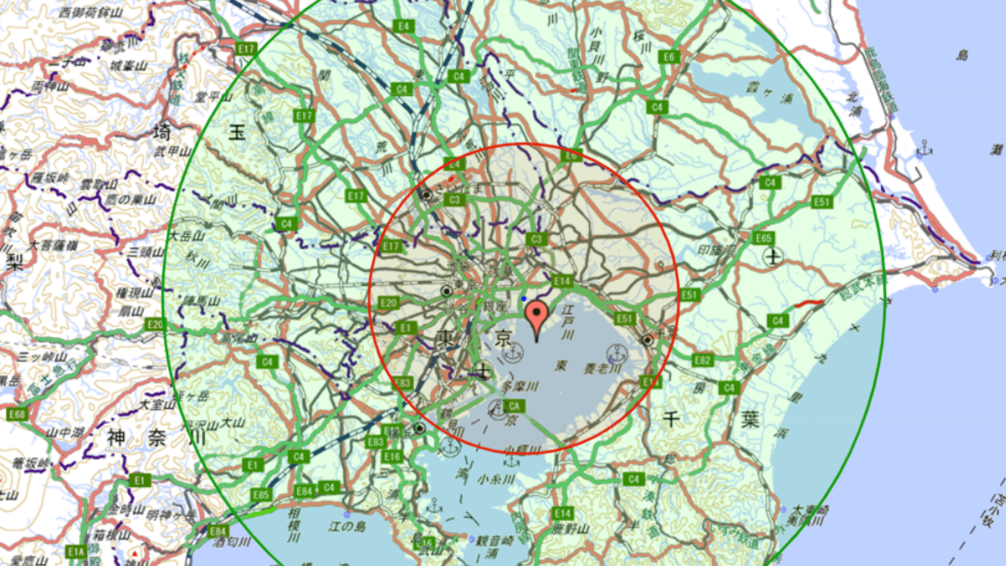
Task: Click the 城峯山 label
Action: [x=128, y=66]
